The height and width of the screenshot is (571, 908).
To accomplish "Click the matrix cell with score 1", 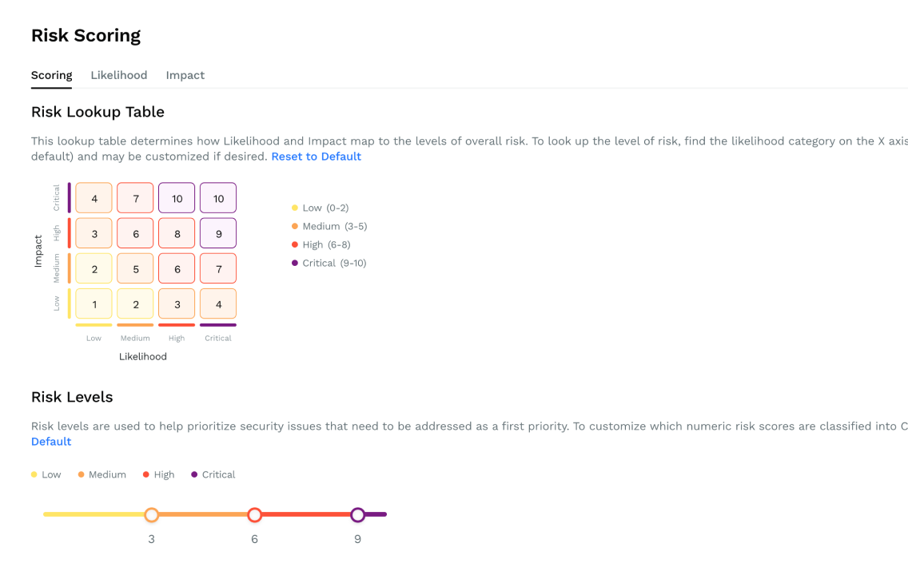I will [94, 304].
